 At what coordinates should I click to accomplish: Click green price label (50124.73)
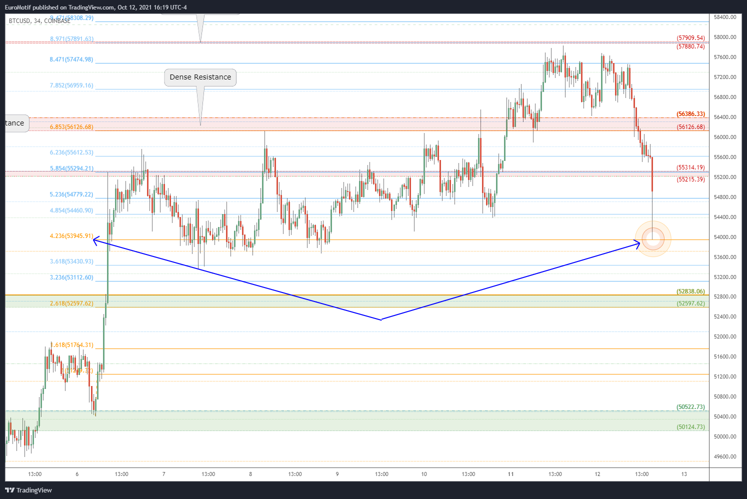690,427
